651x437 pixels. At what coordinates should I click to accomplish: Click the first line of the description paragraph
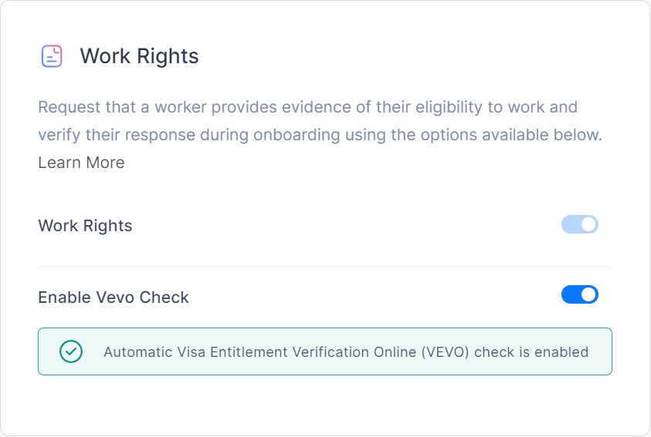point(307,106)
